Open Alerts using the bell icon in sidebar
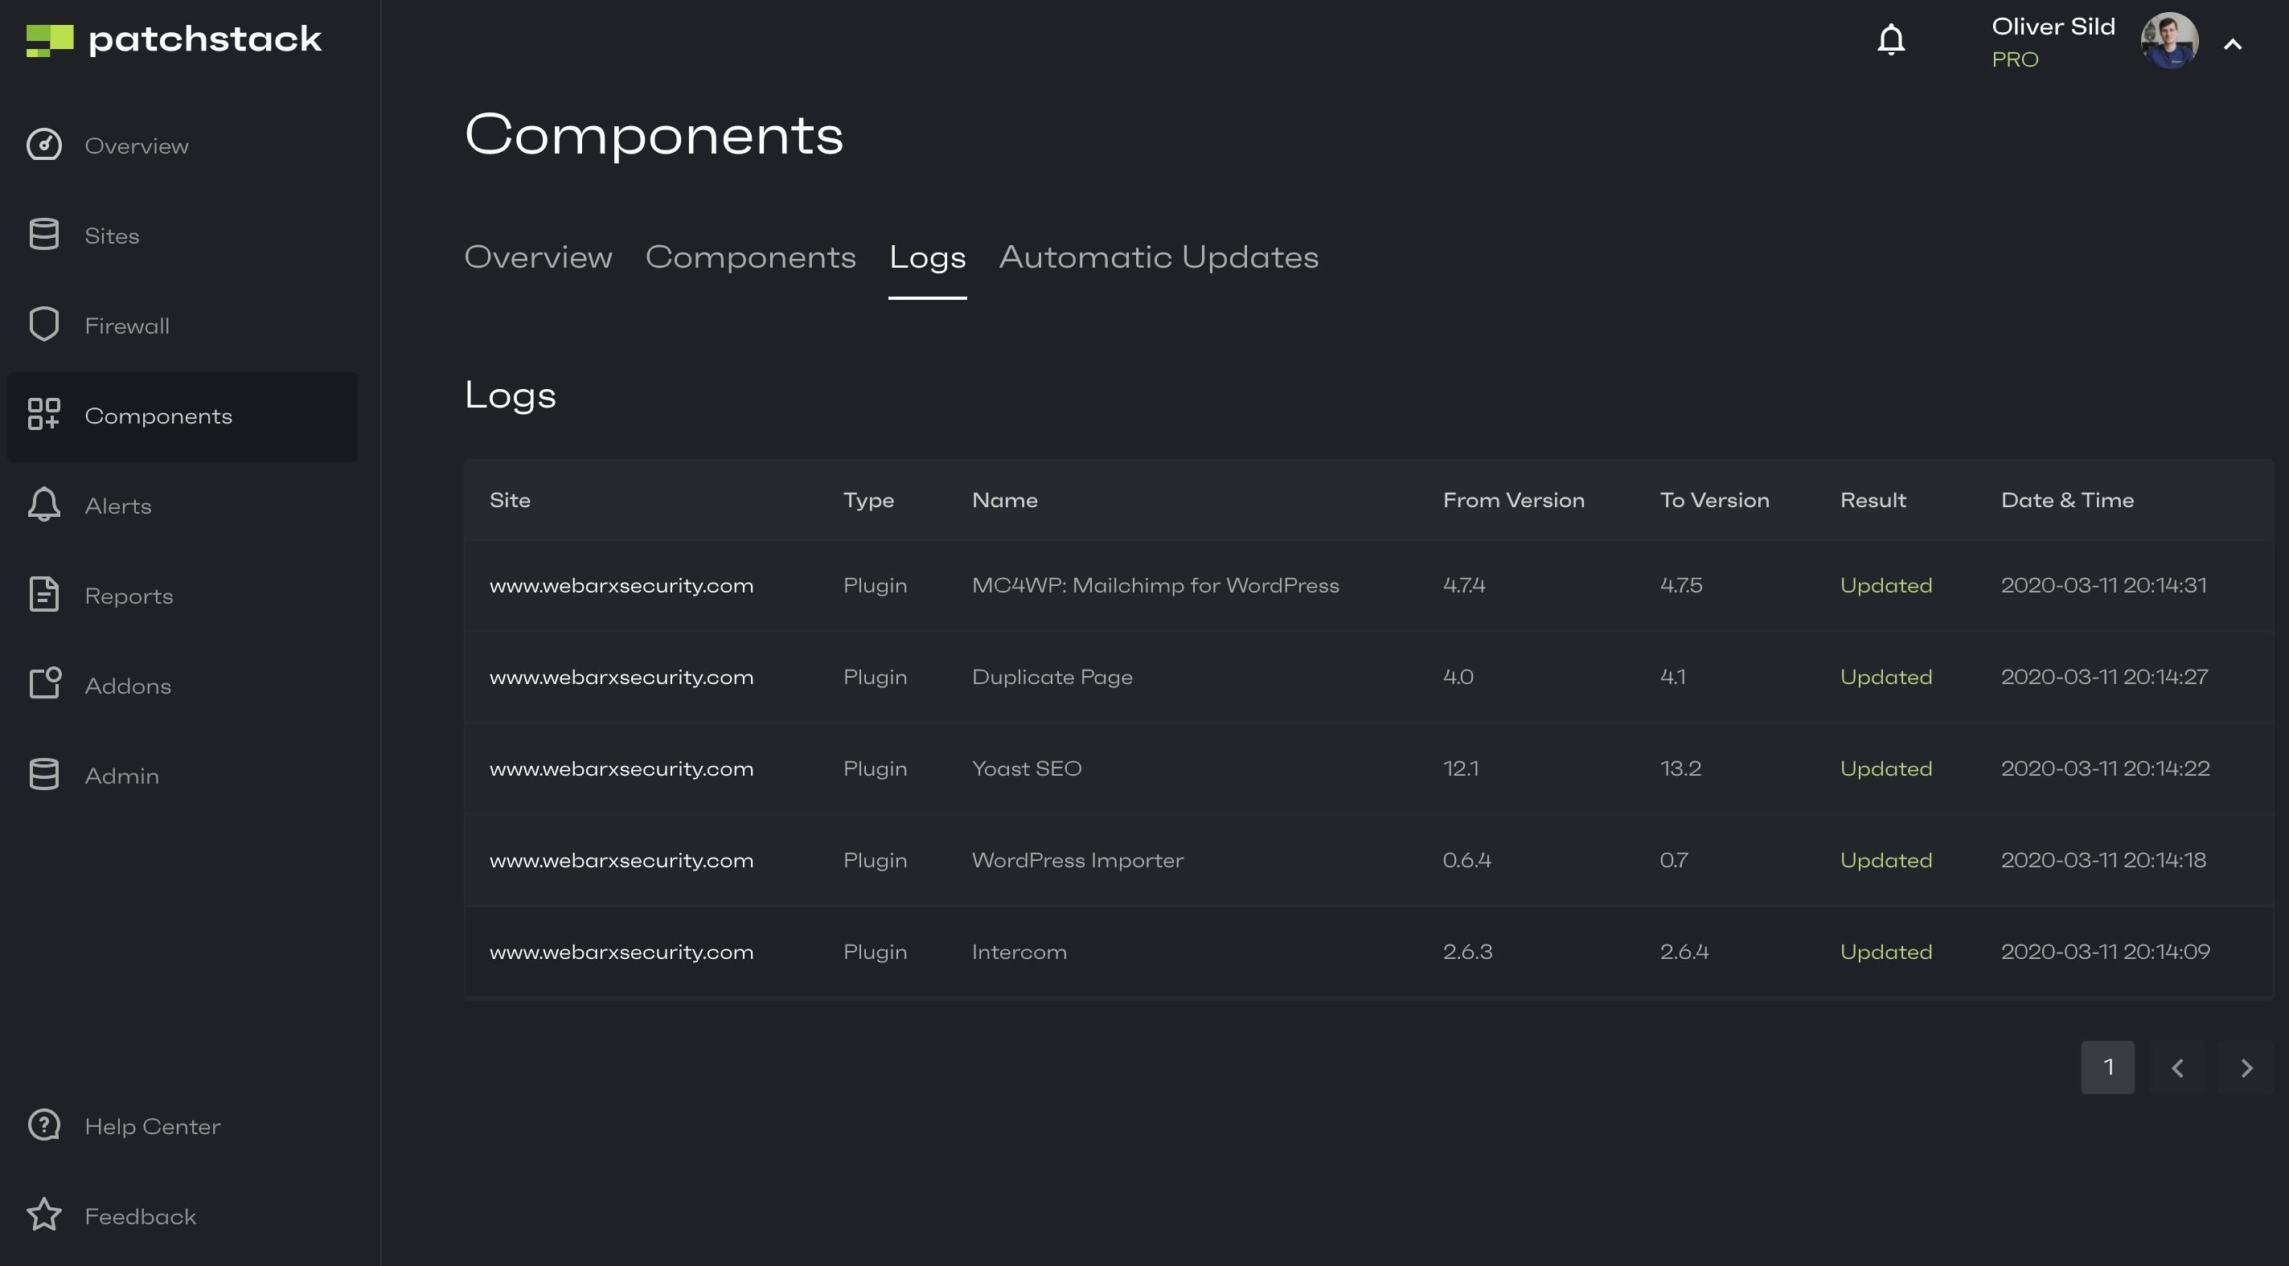The image size is (2289, 1266). (x=43, y=505)
